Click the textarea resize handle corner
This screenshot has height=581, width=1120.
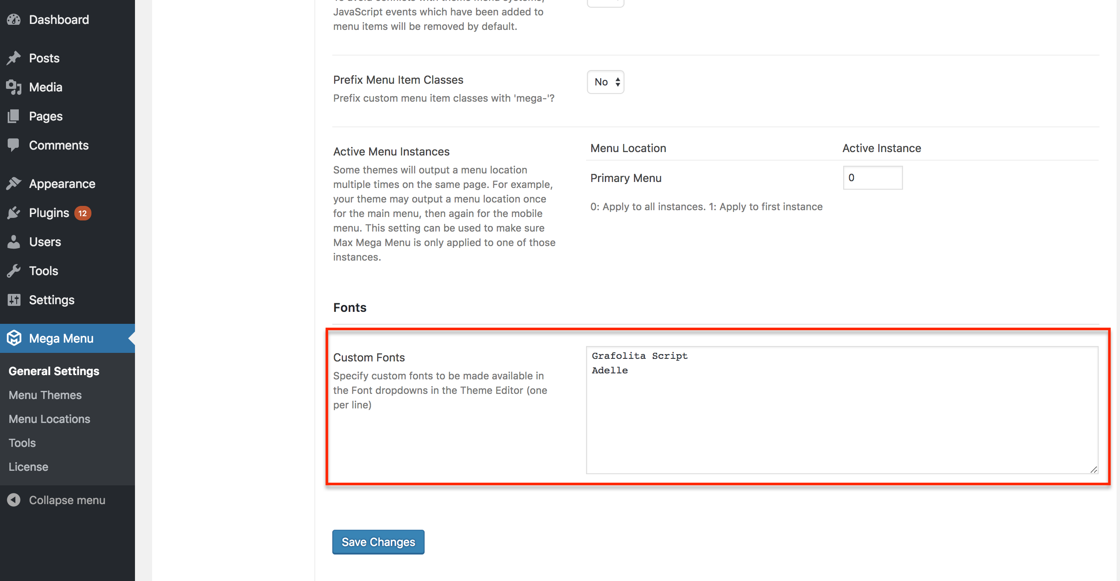pyautogui.click(x=1094, y=469)
